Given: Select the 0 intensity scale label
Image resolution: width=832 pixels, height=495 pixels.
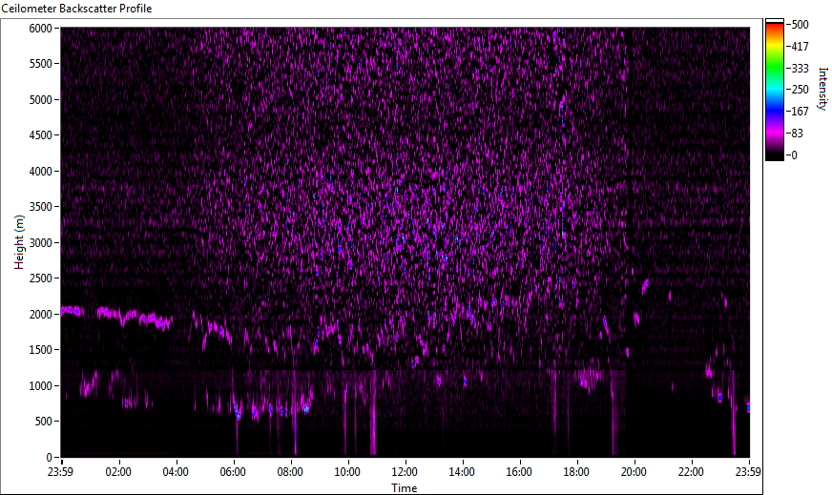Looking at the screenshot, I should [x=794, y=155].
